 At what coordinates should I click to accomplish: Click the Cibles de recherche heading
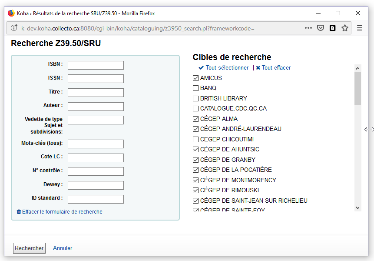pyautogui.click(x=232, y=57)
